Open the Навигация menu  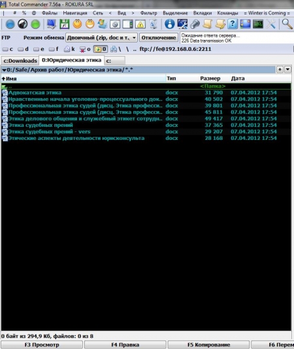75,13
